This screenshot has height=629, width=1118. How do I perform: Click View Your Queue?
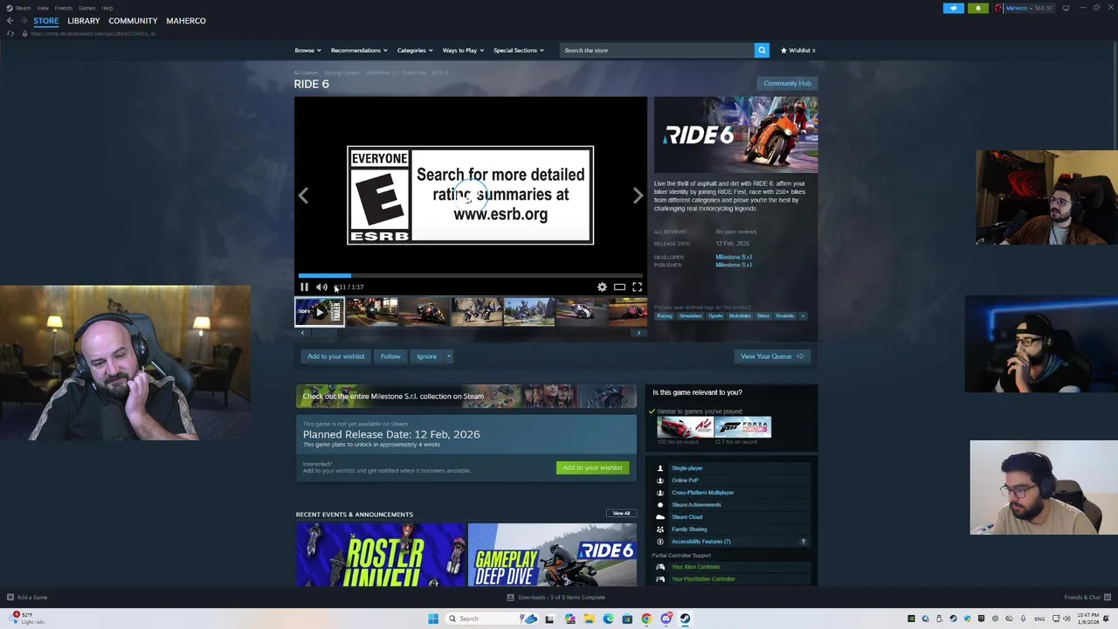click(x=772, y=356)
